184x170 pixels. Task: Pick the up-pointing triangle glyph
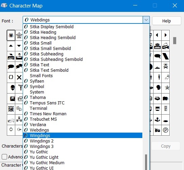point(11,46)
